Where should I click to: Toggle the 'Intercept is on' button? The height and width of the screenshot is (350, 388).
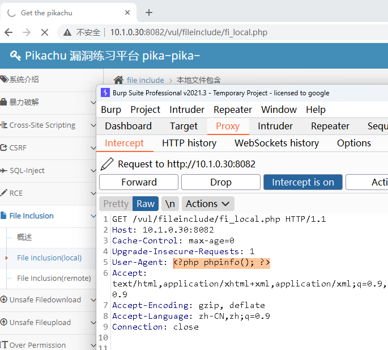(x=303, y=182)
